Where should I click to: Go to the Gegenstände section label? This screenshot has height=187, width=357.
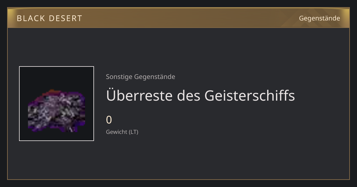point(319,18)
